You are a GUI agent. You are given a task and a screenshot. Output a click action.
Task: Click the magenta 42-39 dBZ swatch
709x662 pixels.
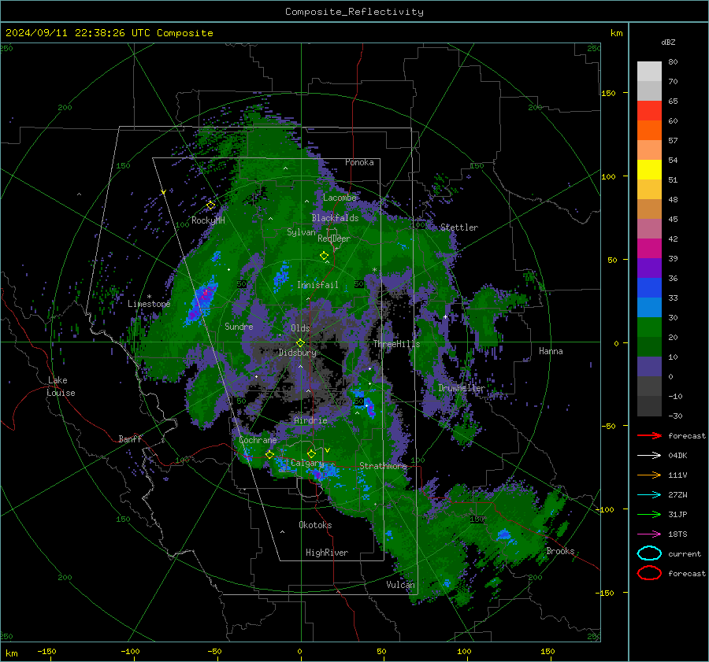coord(649,249)
